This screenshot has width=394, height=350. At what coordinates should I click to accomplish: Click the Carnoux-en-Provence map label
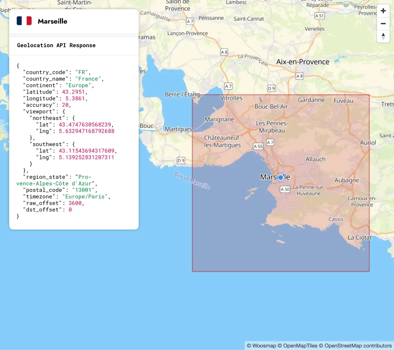pyautogui.click(x=362, y=201)
